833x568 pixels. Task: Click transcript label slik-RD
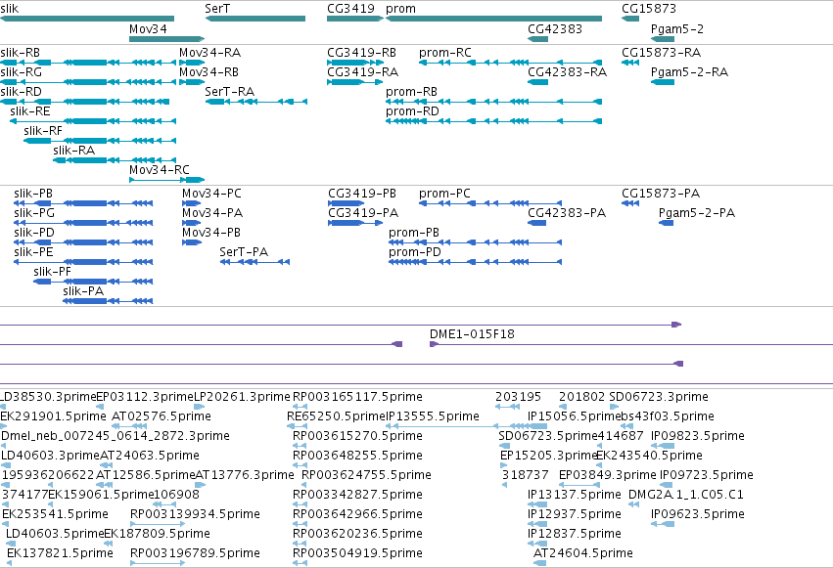point(22,92)
